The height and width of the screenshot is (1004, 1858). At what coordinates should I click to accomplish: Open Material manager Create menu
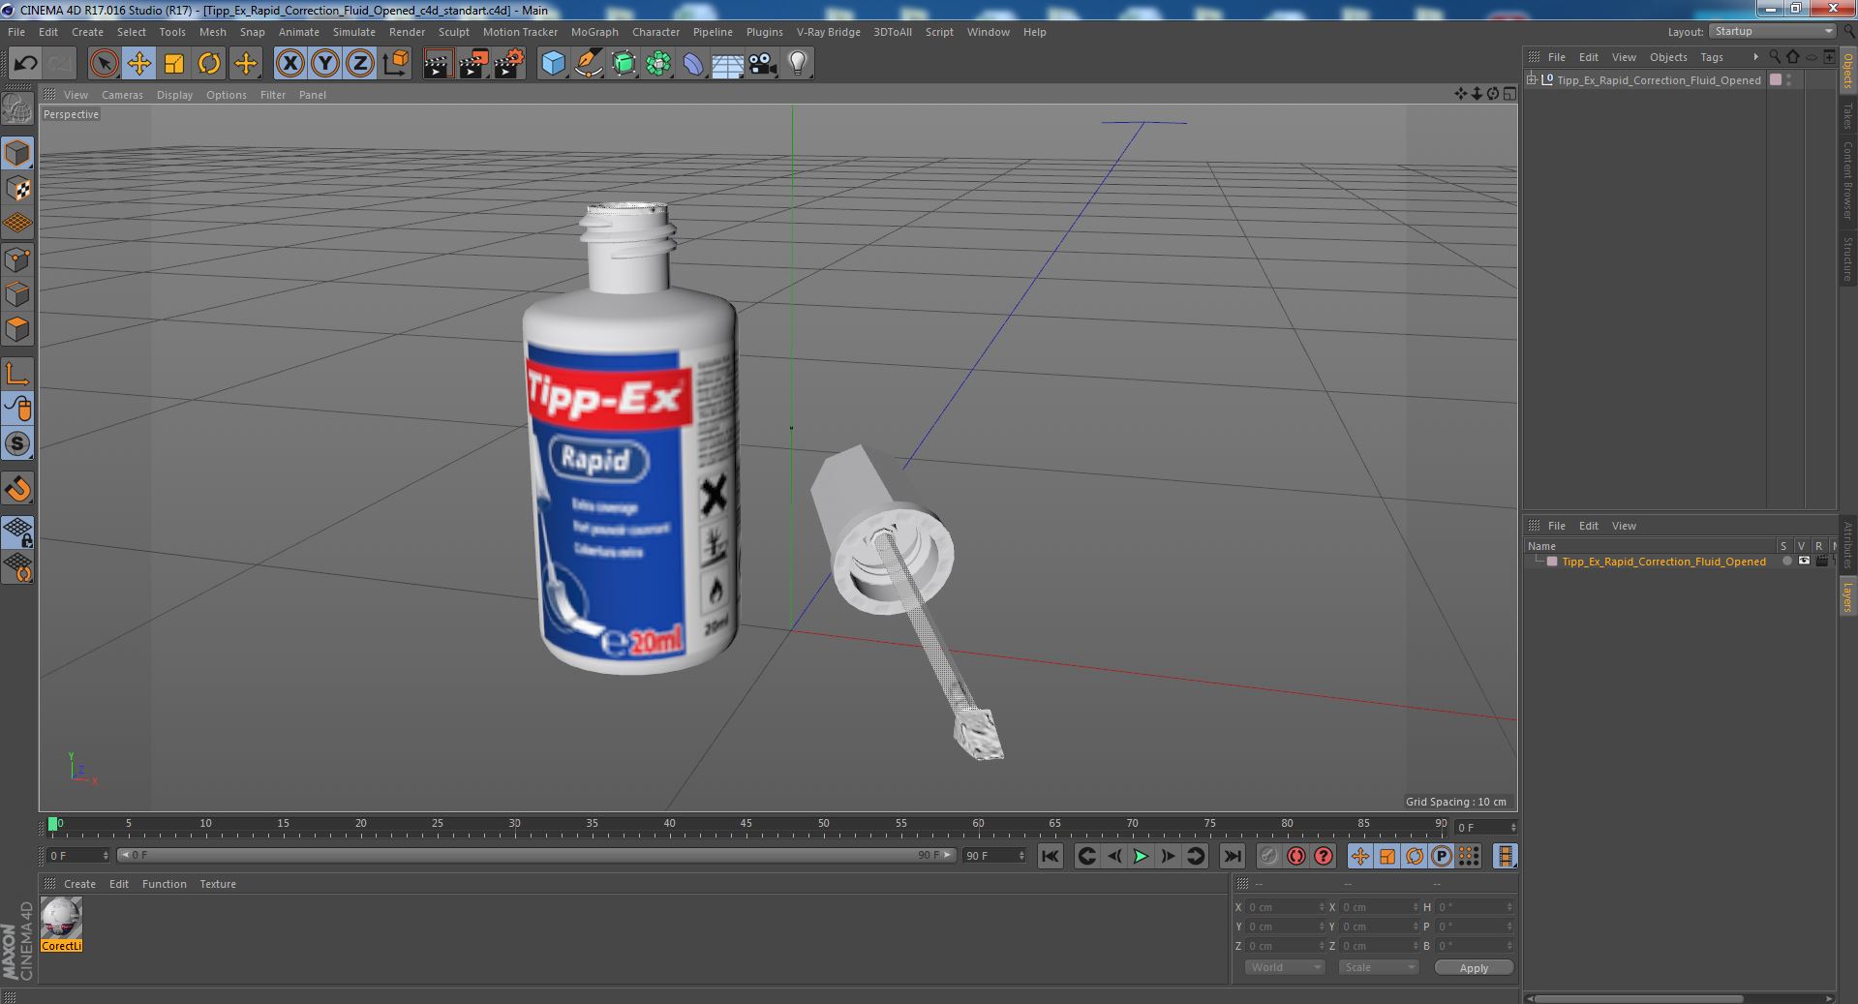tap(79, 884)
